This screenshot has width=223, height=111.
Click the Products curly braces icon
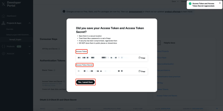tap(4, 46)
